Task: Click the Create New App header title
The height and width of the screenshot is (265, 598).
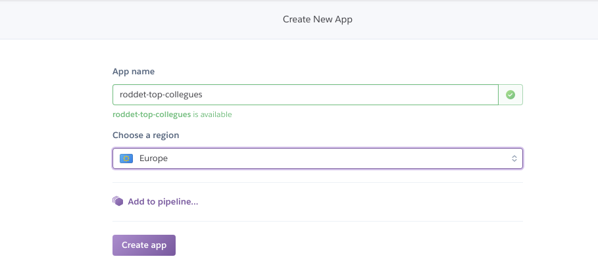Action: pos(317,20)
